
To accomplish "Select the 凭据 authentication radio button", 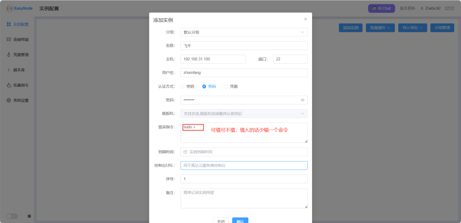I will [226, 86].
